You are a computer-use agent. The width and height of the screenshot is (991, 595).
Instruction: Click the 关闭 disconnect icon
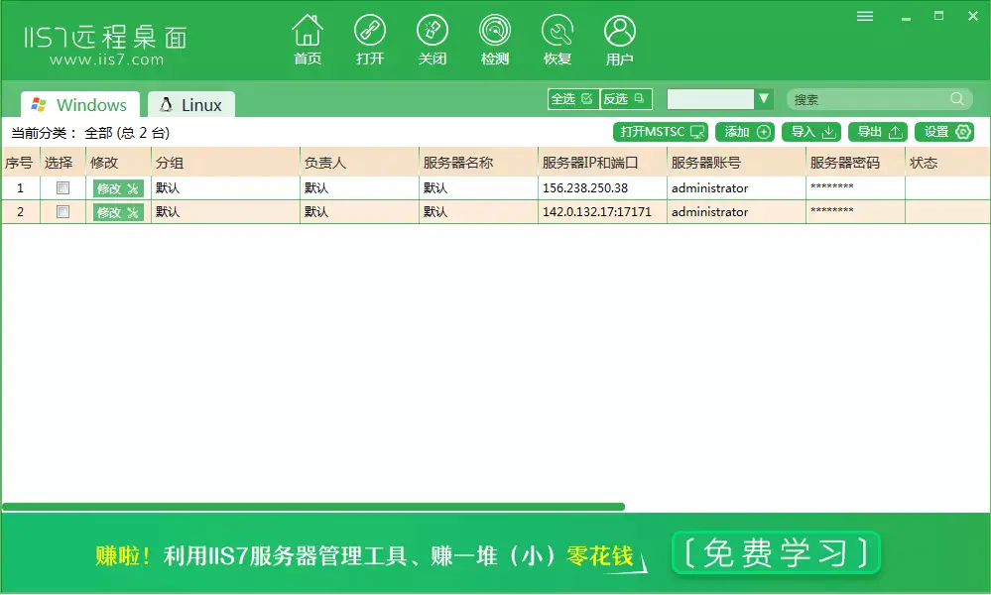click(x=433, y=40)
